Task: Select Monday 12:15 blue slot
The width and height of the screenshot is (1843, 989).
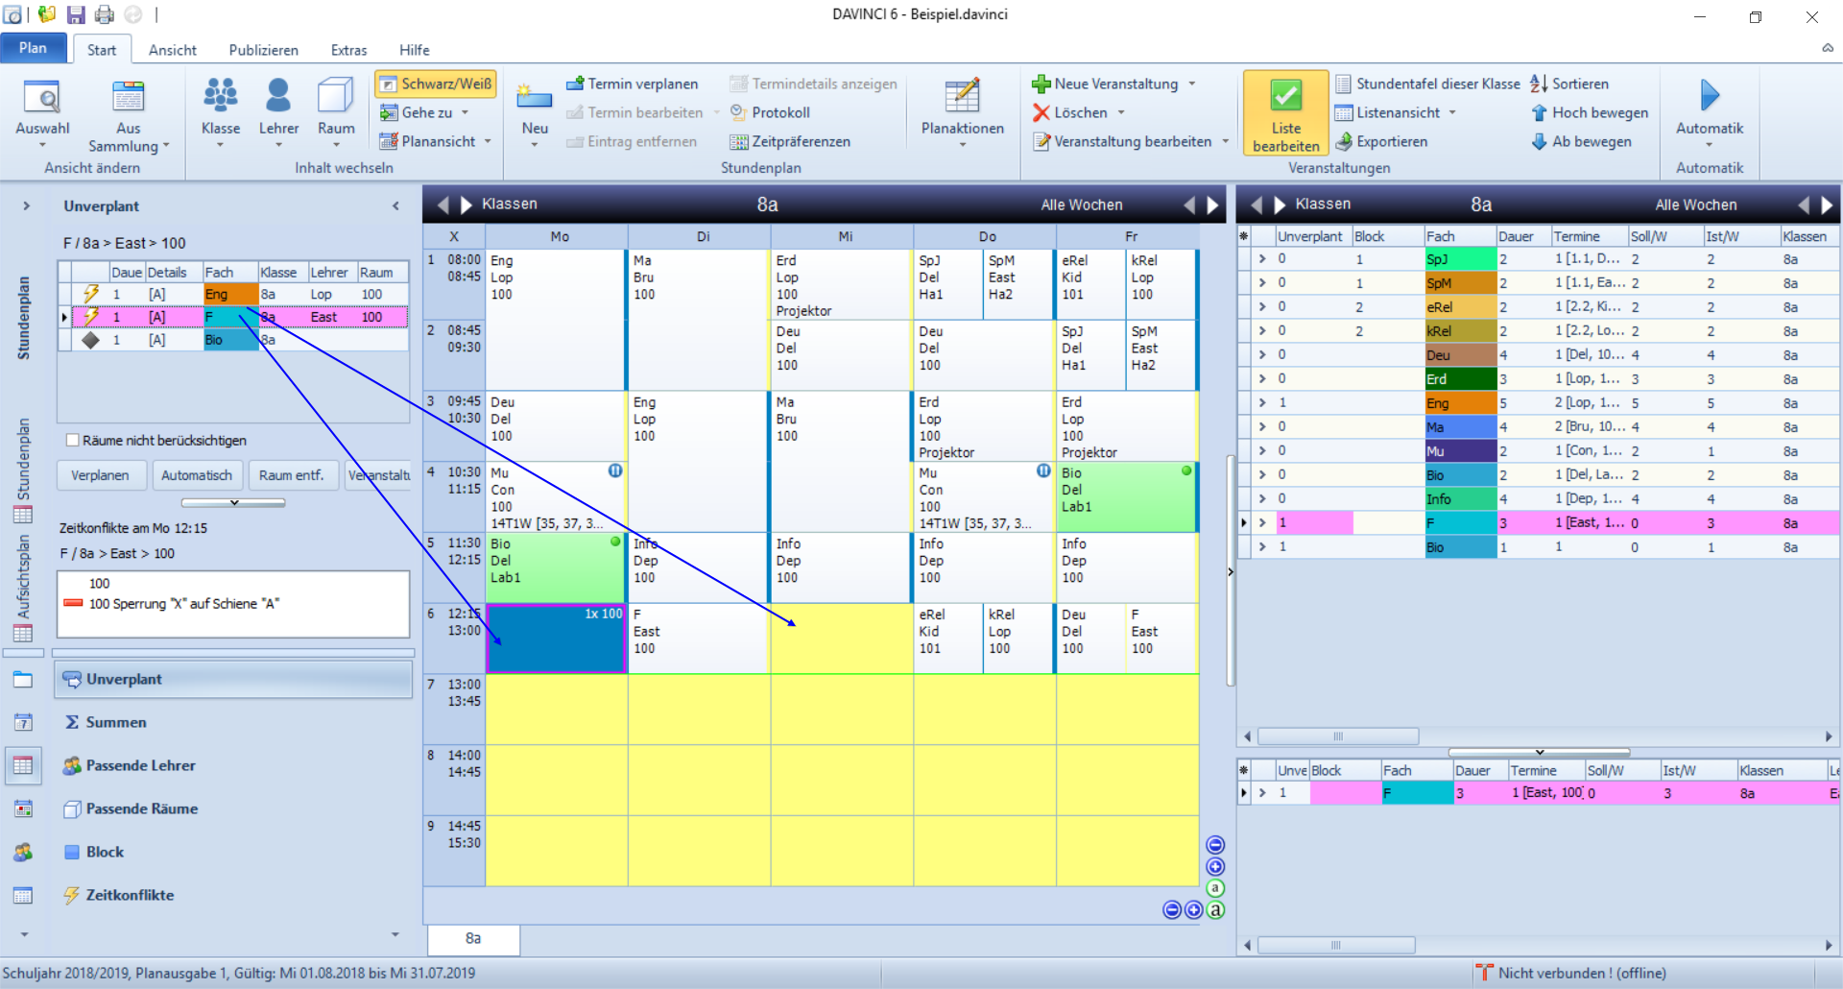Action: point(556,639)
